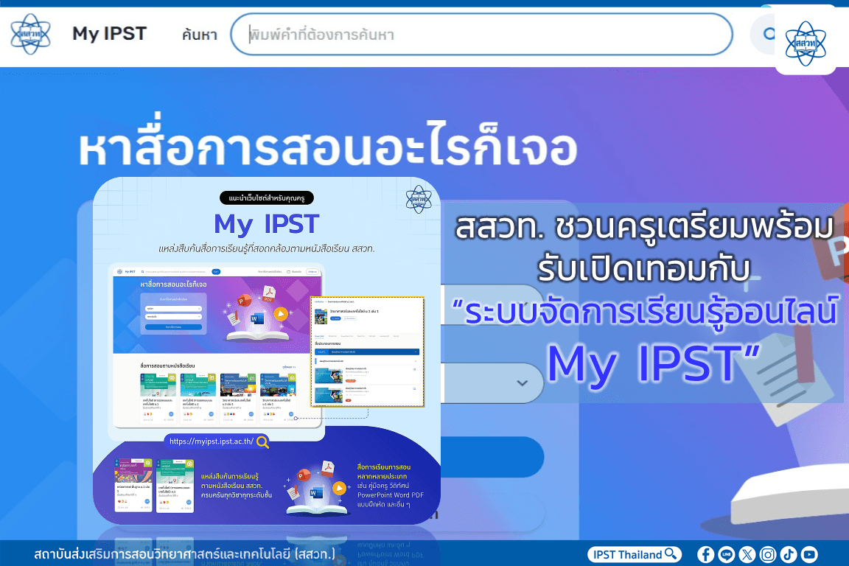Image resolution: width=849 pixels, height=566 pixels.
Task: Click the สสวท. logo badge in the top-right corner
Action: coord(806,44)
